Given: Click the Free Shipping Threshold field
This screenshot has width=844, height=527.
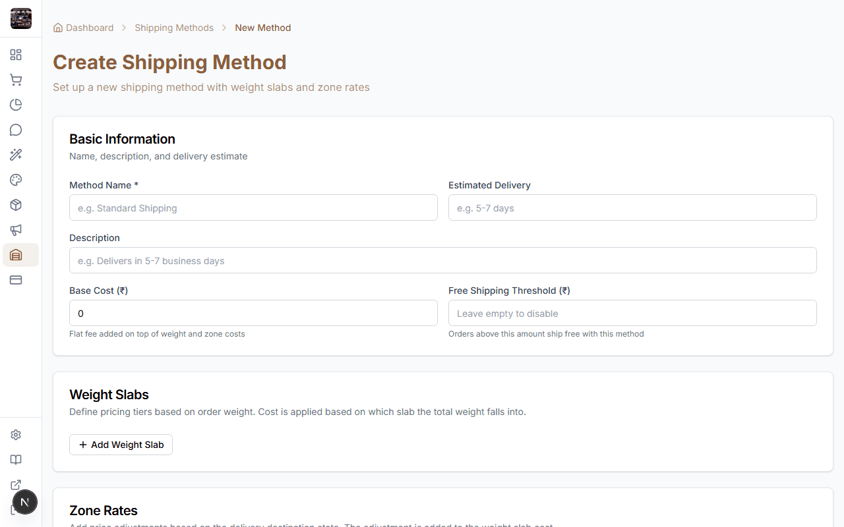Looking at the screenshot, I should [632, 313].
